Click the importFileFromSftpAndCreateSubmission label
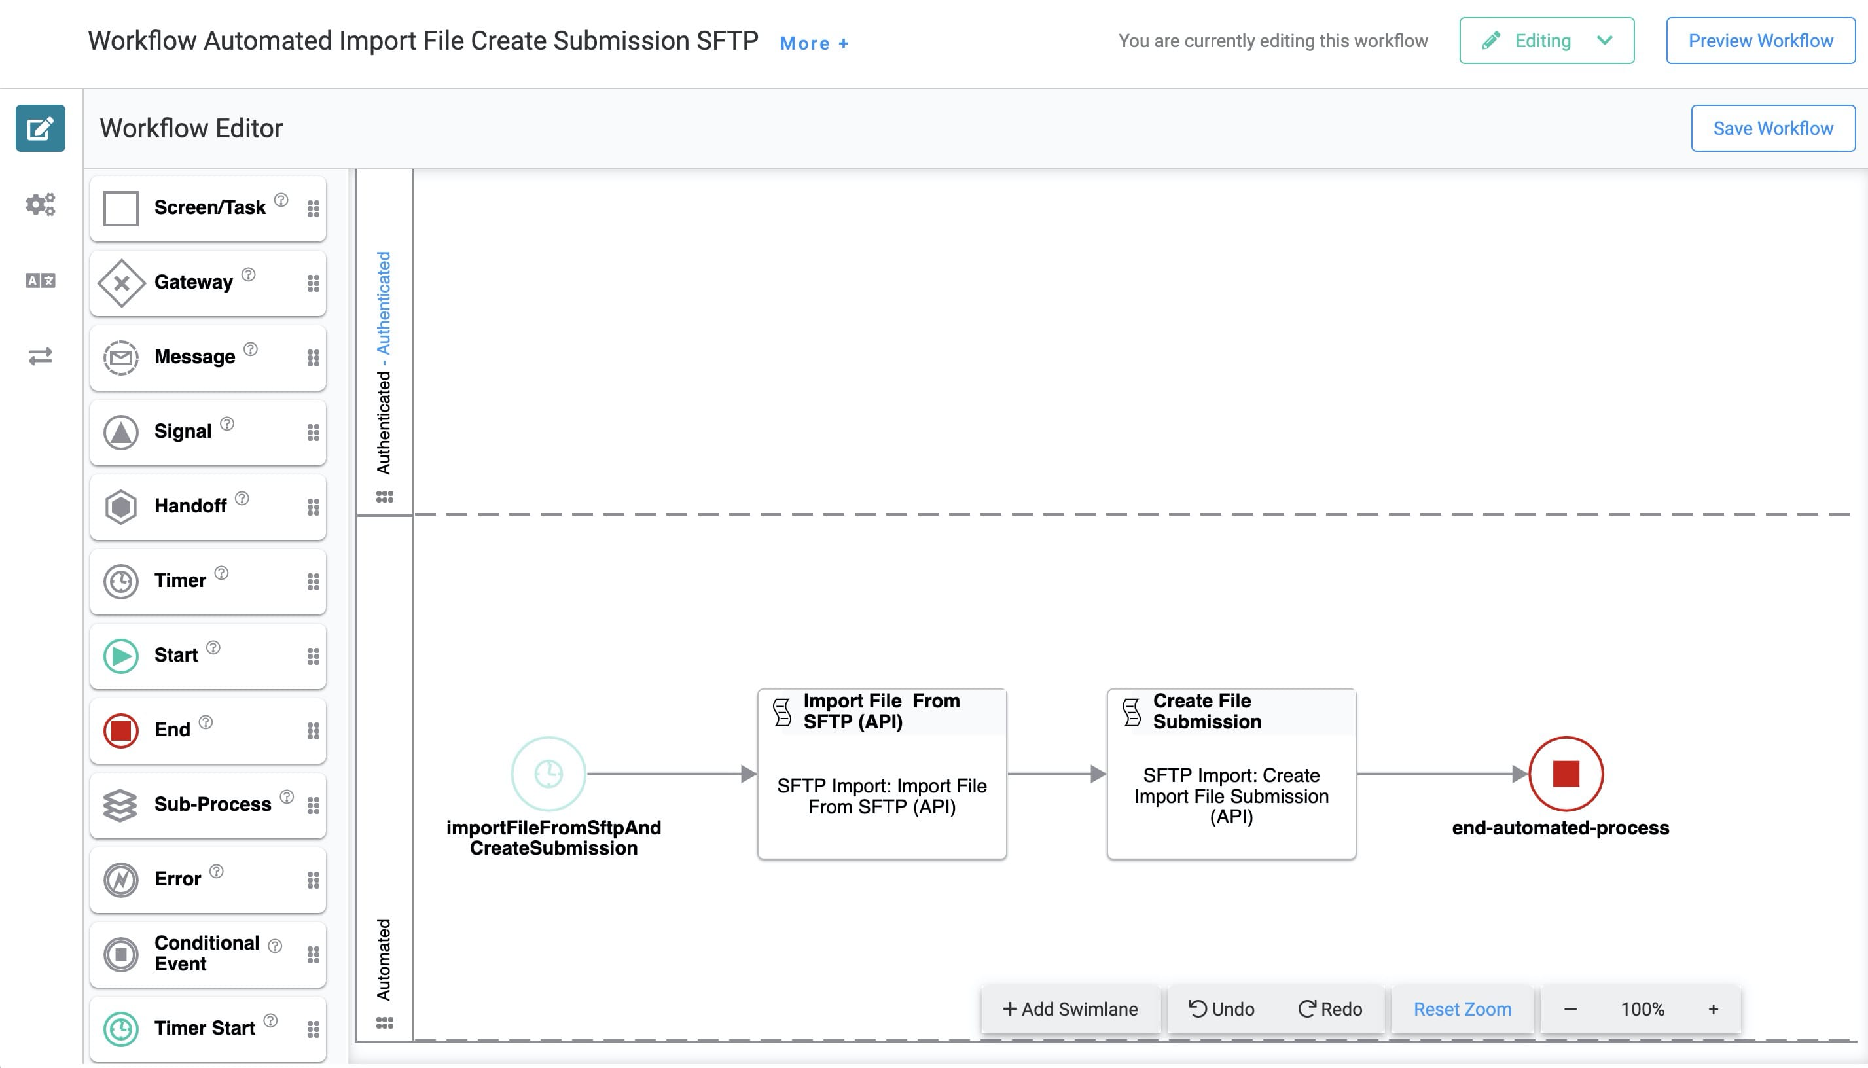Viewport: 1868px width, 1068px height. [x=554, y=838]
